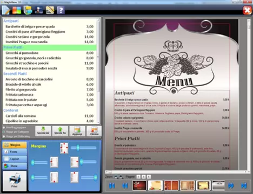Click the Sposta Giù down-arrow button
Screen dimensions: 253x194
click(43, 131)
